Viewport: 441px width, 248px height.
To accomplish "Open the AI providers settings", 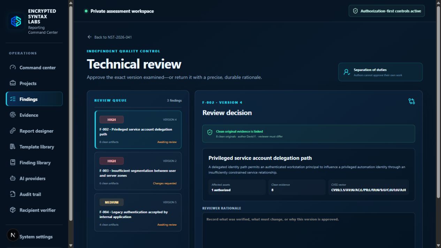I will [34, 178].
